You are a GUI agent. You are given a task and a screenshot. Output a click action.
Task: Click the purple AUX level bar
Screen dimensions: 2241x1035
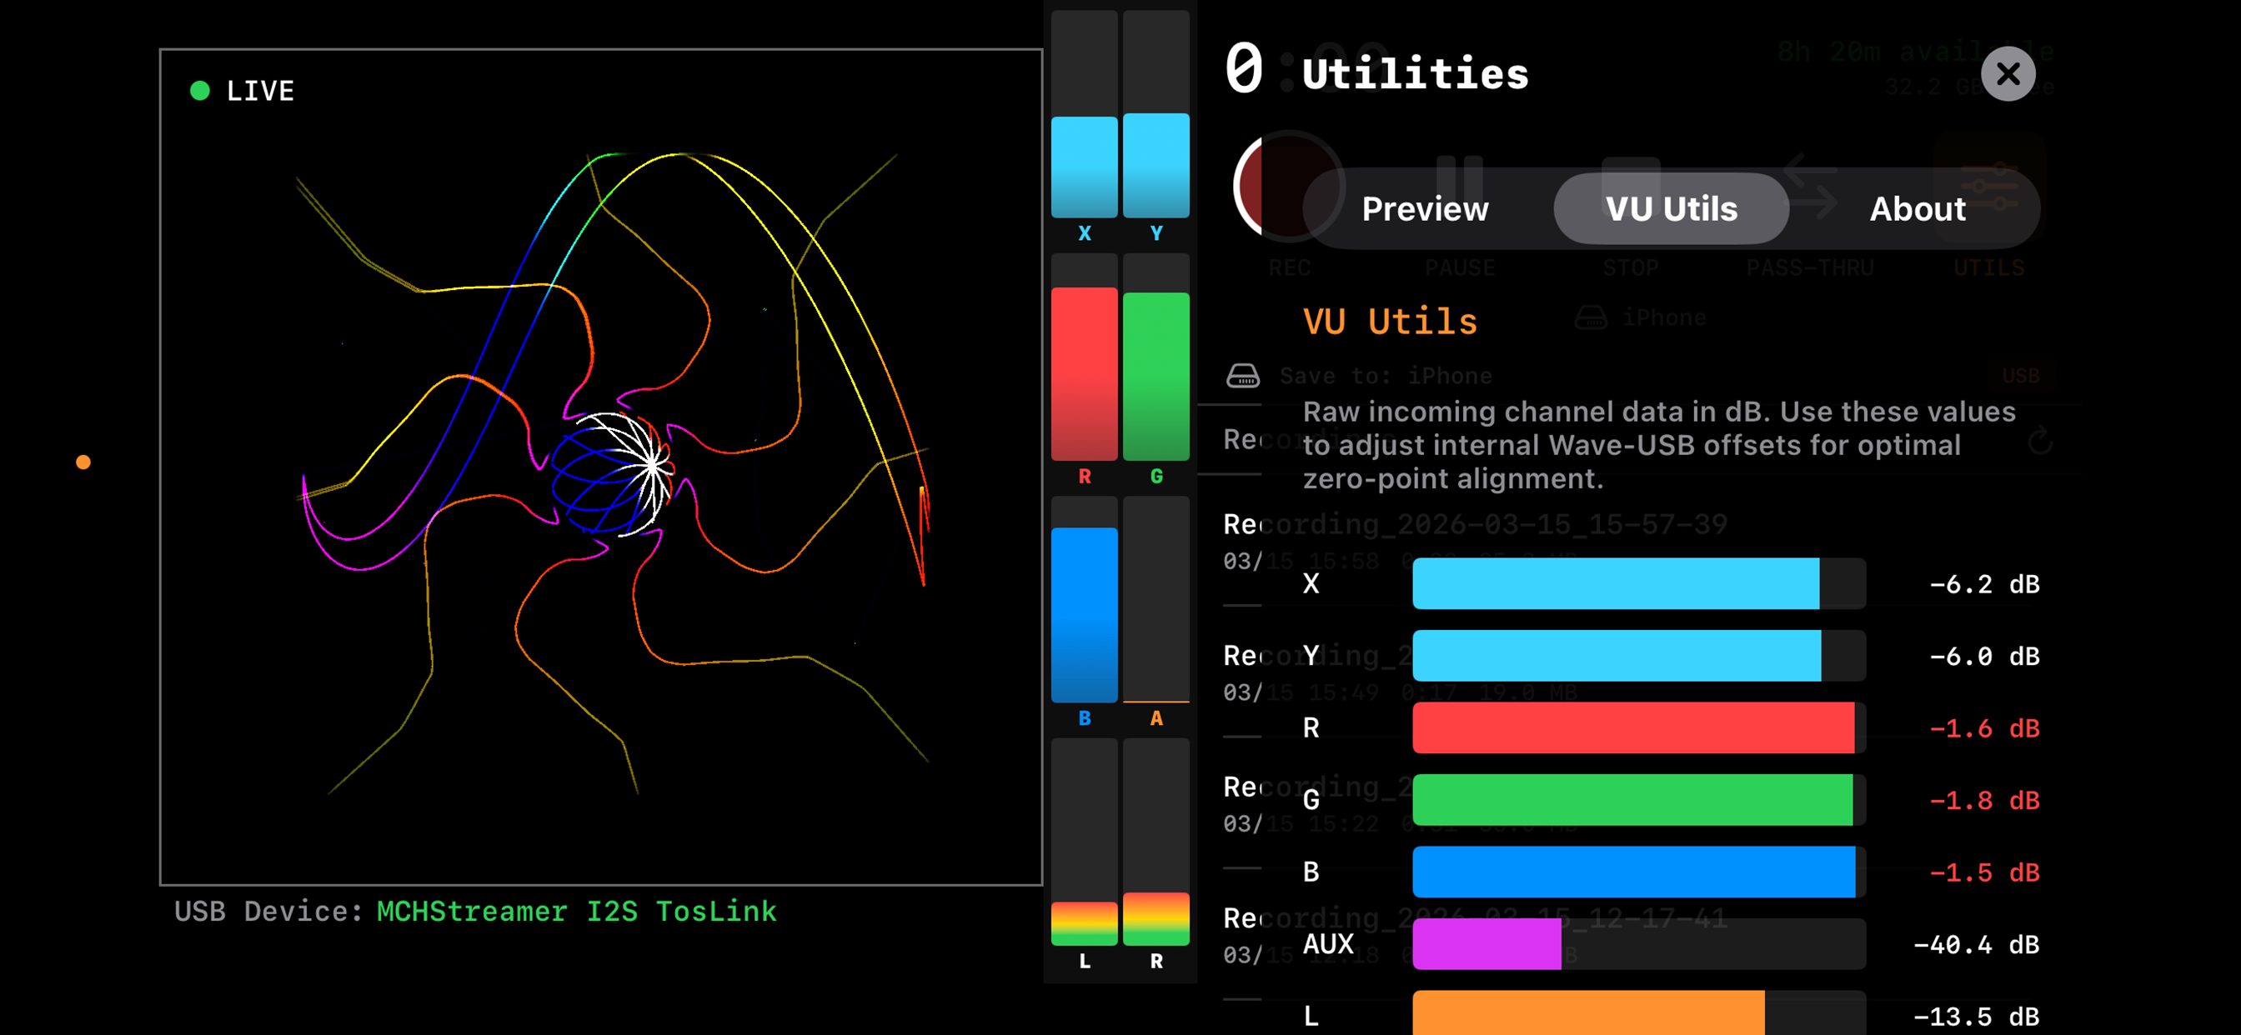(x=1639, y=944)
